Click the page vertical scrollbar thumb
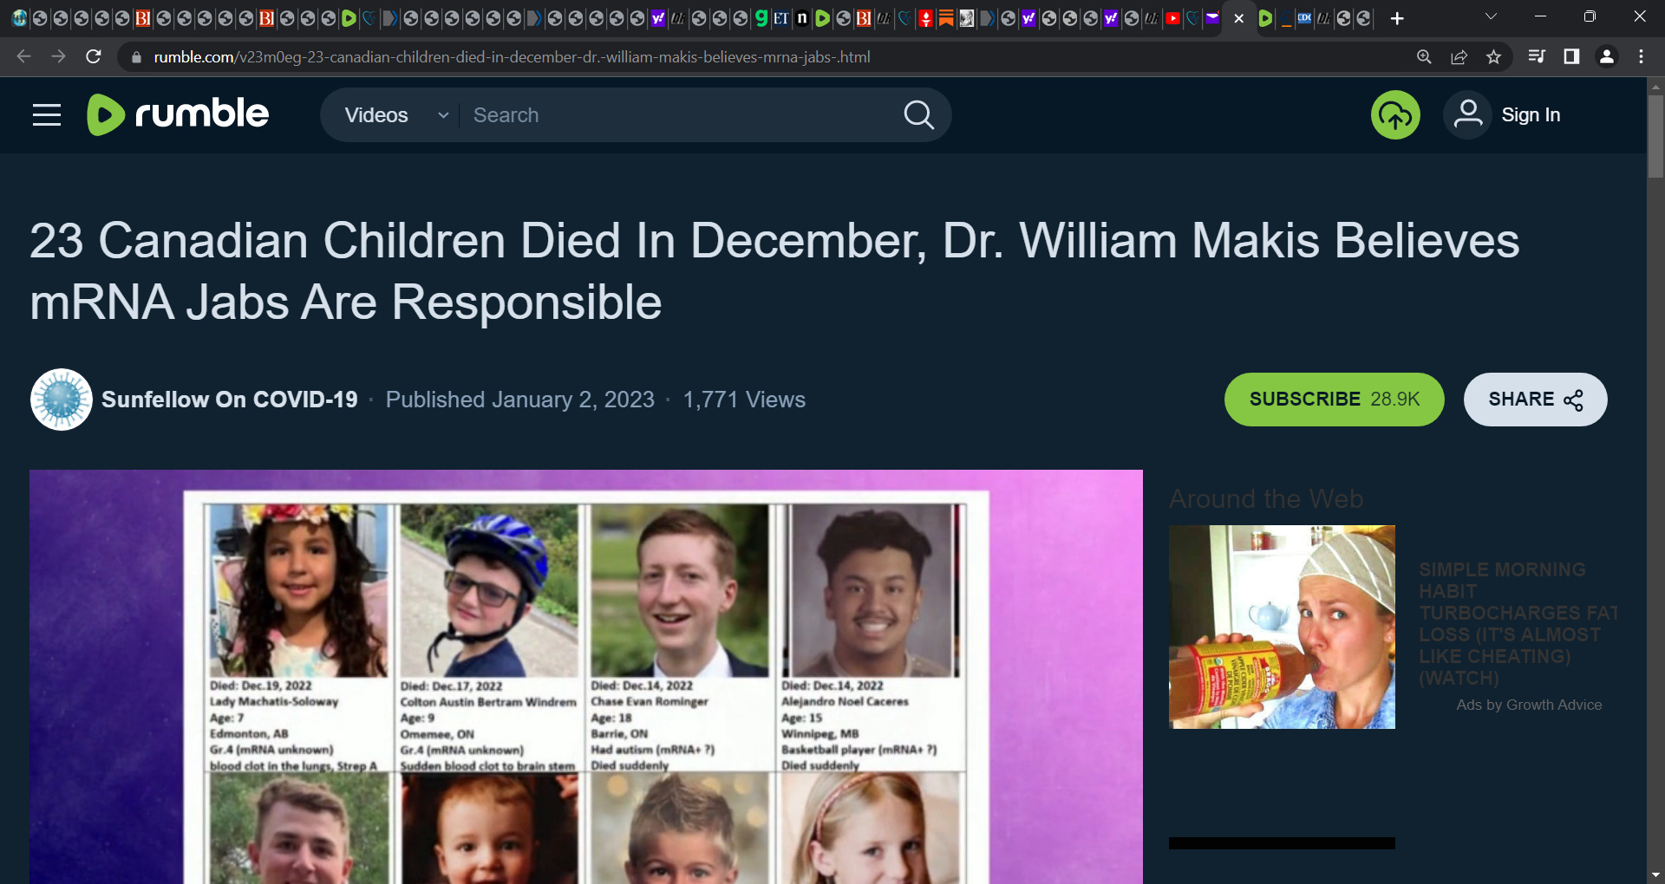Screen dimensions: 1665x884 [1655, 136]
